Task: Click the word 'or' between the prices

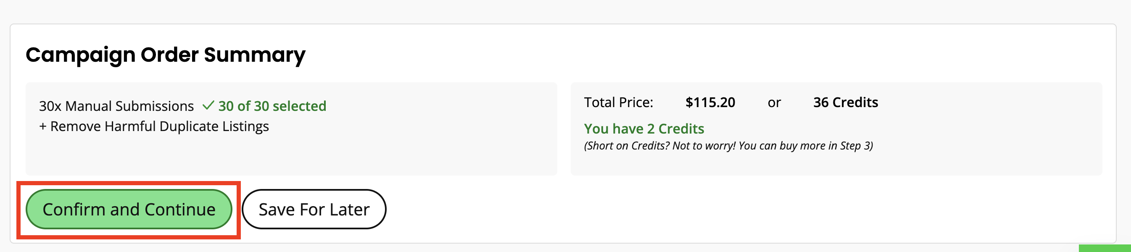Action: click(774, 103)
